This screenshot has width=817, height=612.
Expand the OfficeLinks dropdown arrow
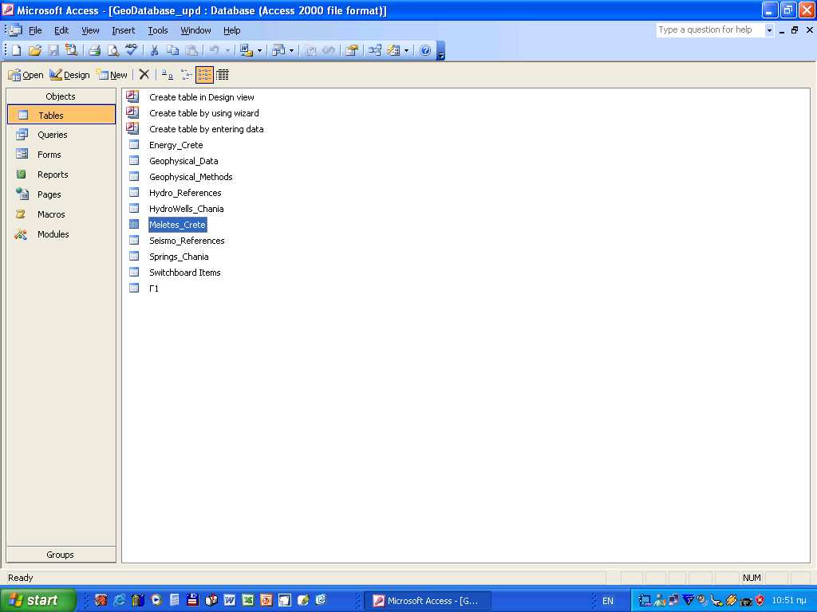[x=259, y=50]
